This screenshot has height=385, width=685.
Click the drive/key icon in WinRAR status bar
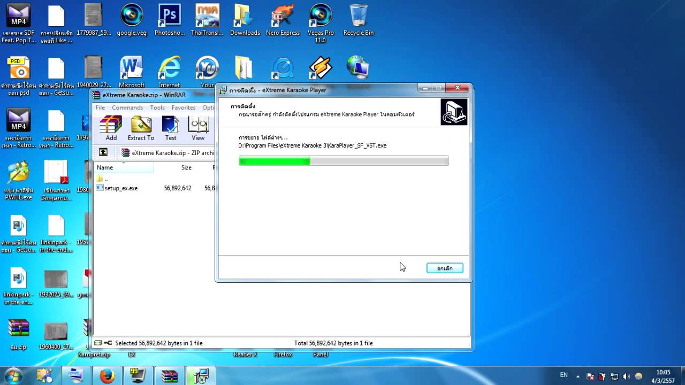click(103, 343)
